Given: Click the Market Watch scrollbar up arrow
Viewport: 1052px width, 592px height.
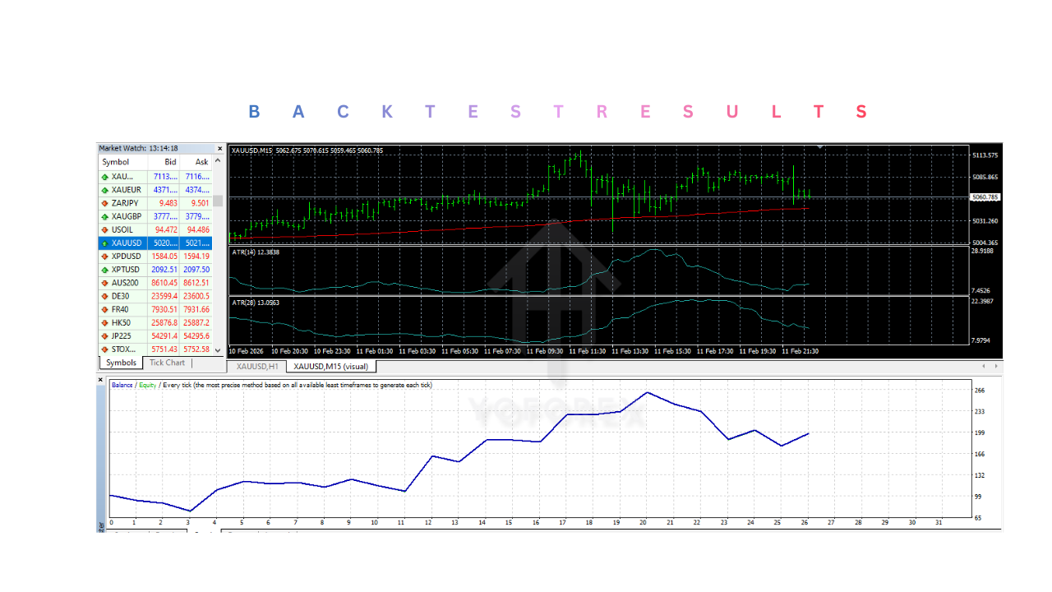Looking at the screenshot, I should (x=217, y=162).
